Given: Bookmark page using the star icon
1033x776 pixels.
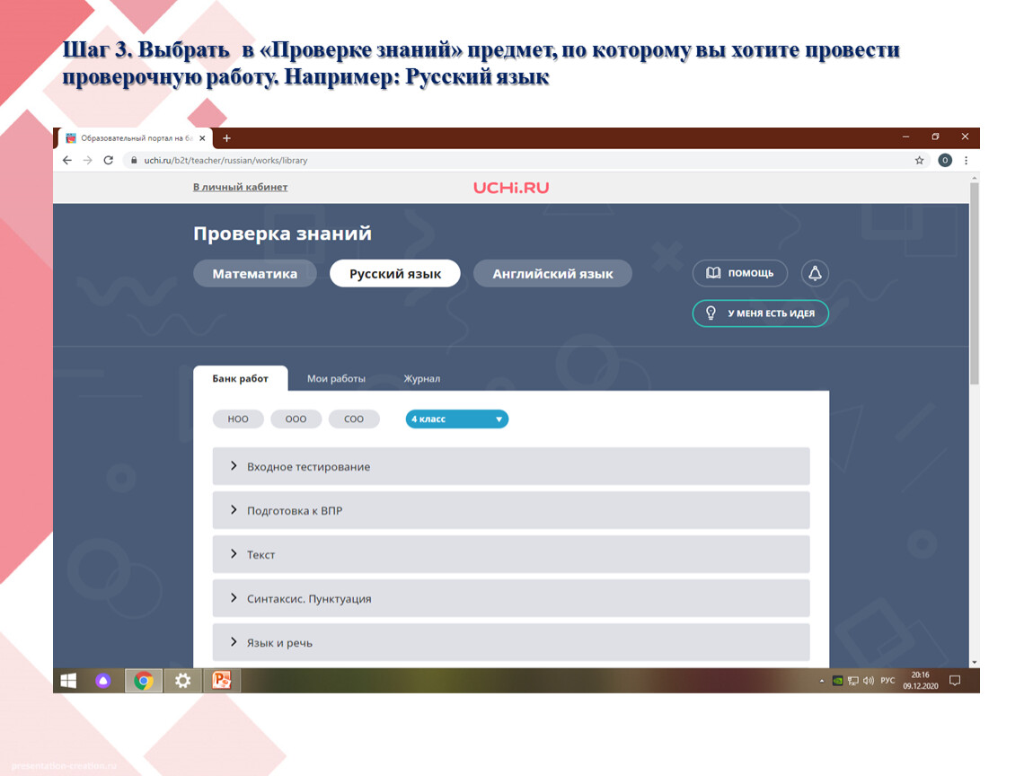Looking at the screenshot, I should tap(919, 161).
